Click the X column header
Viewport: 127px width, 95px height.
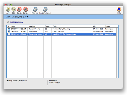point(9,26)
